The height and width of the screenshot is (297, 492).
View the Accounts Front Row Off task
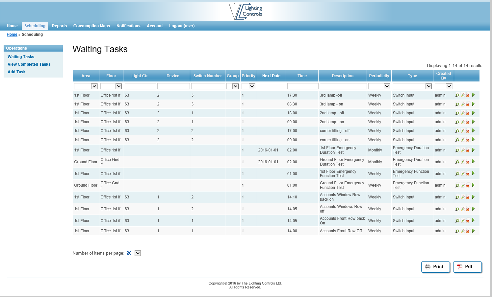pyautogui.click(x=457, y=231)
